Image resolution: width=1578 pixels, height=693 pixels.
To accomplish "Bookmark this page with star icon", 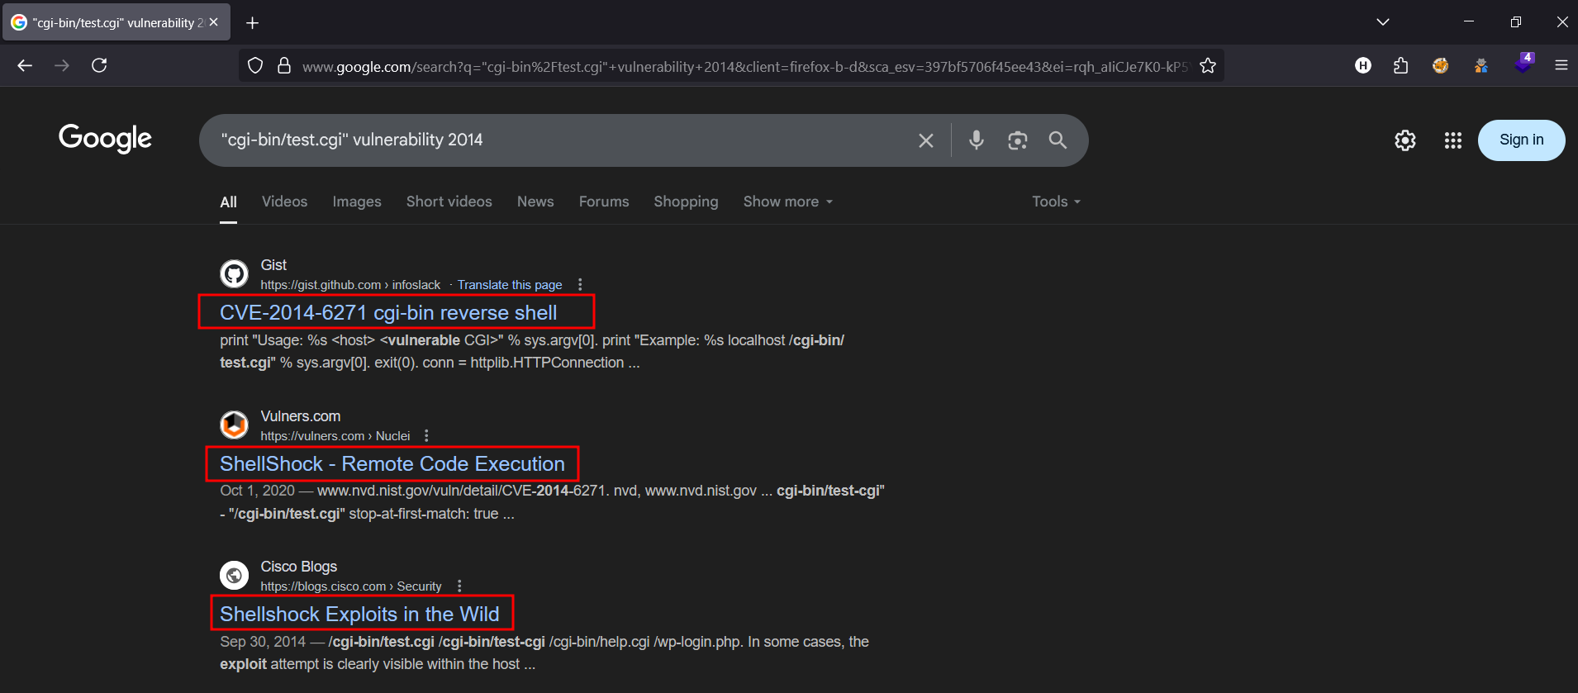I will (1208, 66).
